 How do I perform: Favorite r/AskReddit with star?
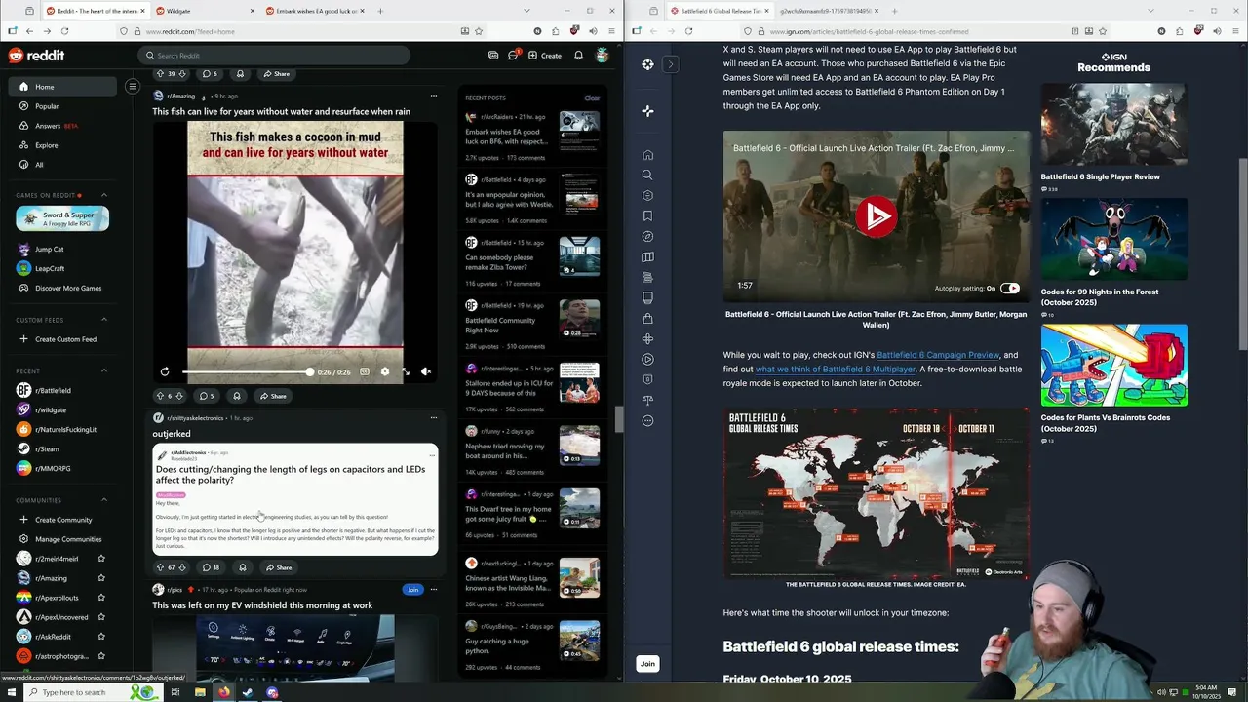point(101,637)
